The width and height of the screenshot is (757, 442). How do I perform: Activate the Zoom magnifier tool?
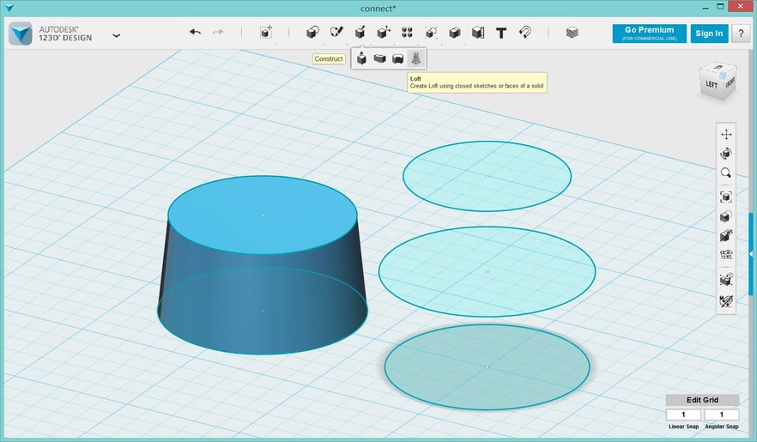point(725,173)
